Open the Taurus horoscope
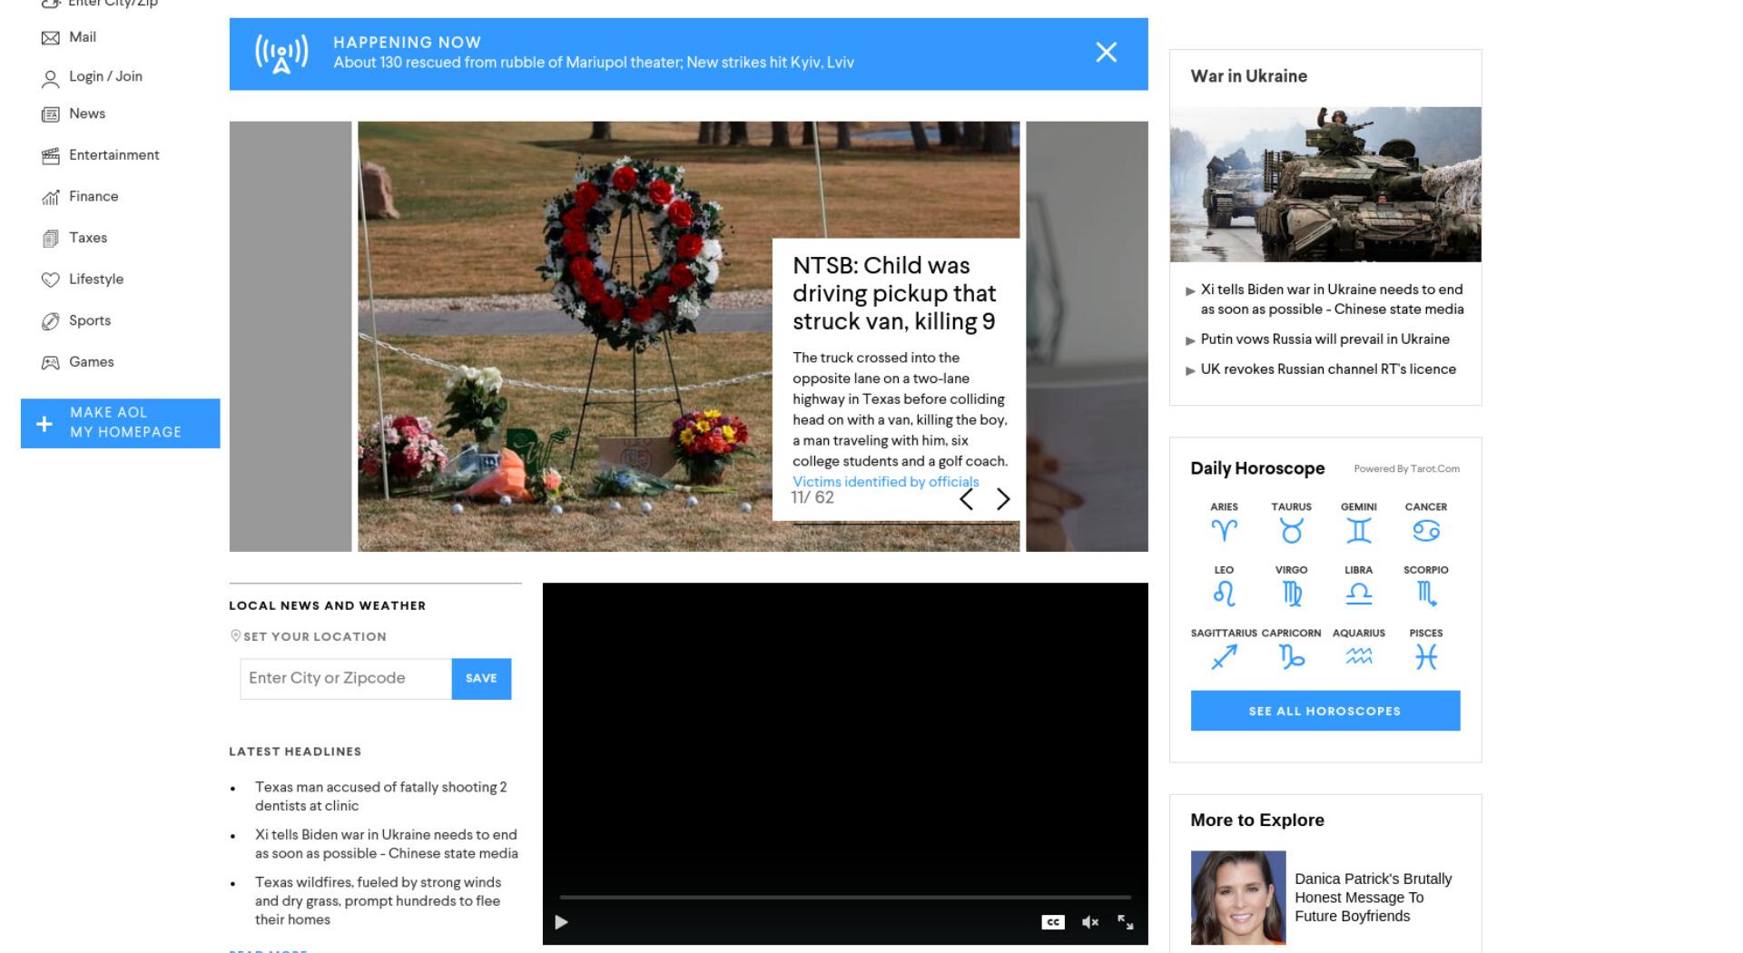This screenshot has width=1743, height=953. point(1291,523)
